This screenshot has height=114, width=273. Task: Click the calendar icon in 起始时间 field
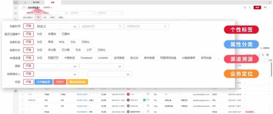click(x=120, y=26)
